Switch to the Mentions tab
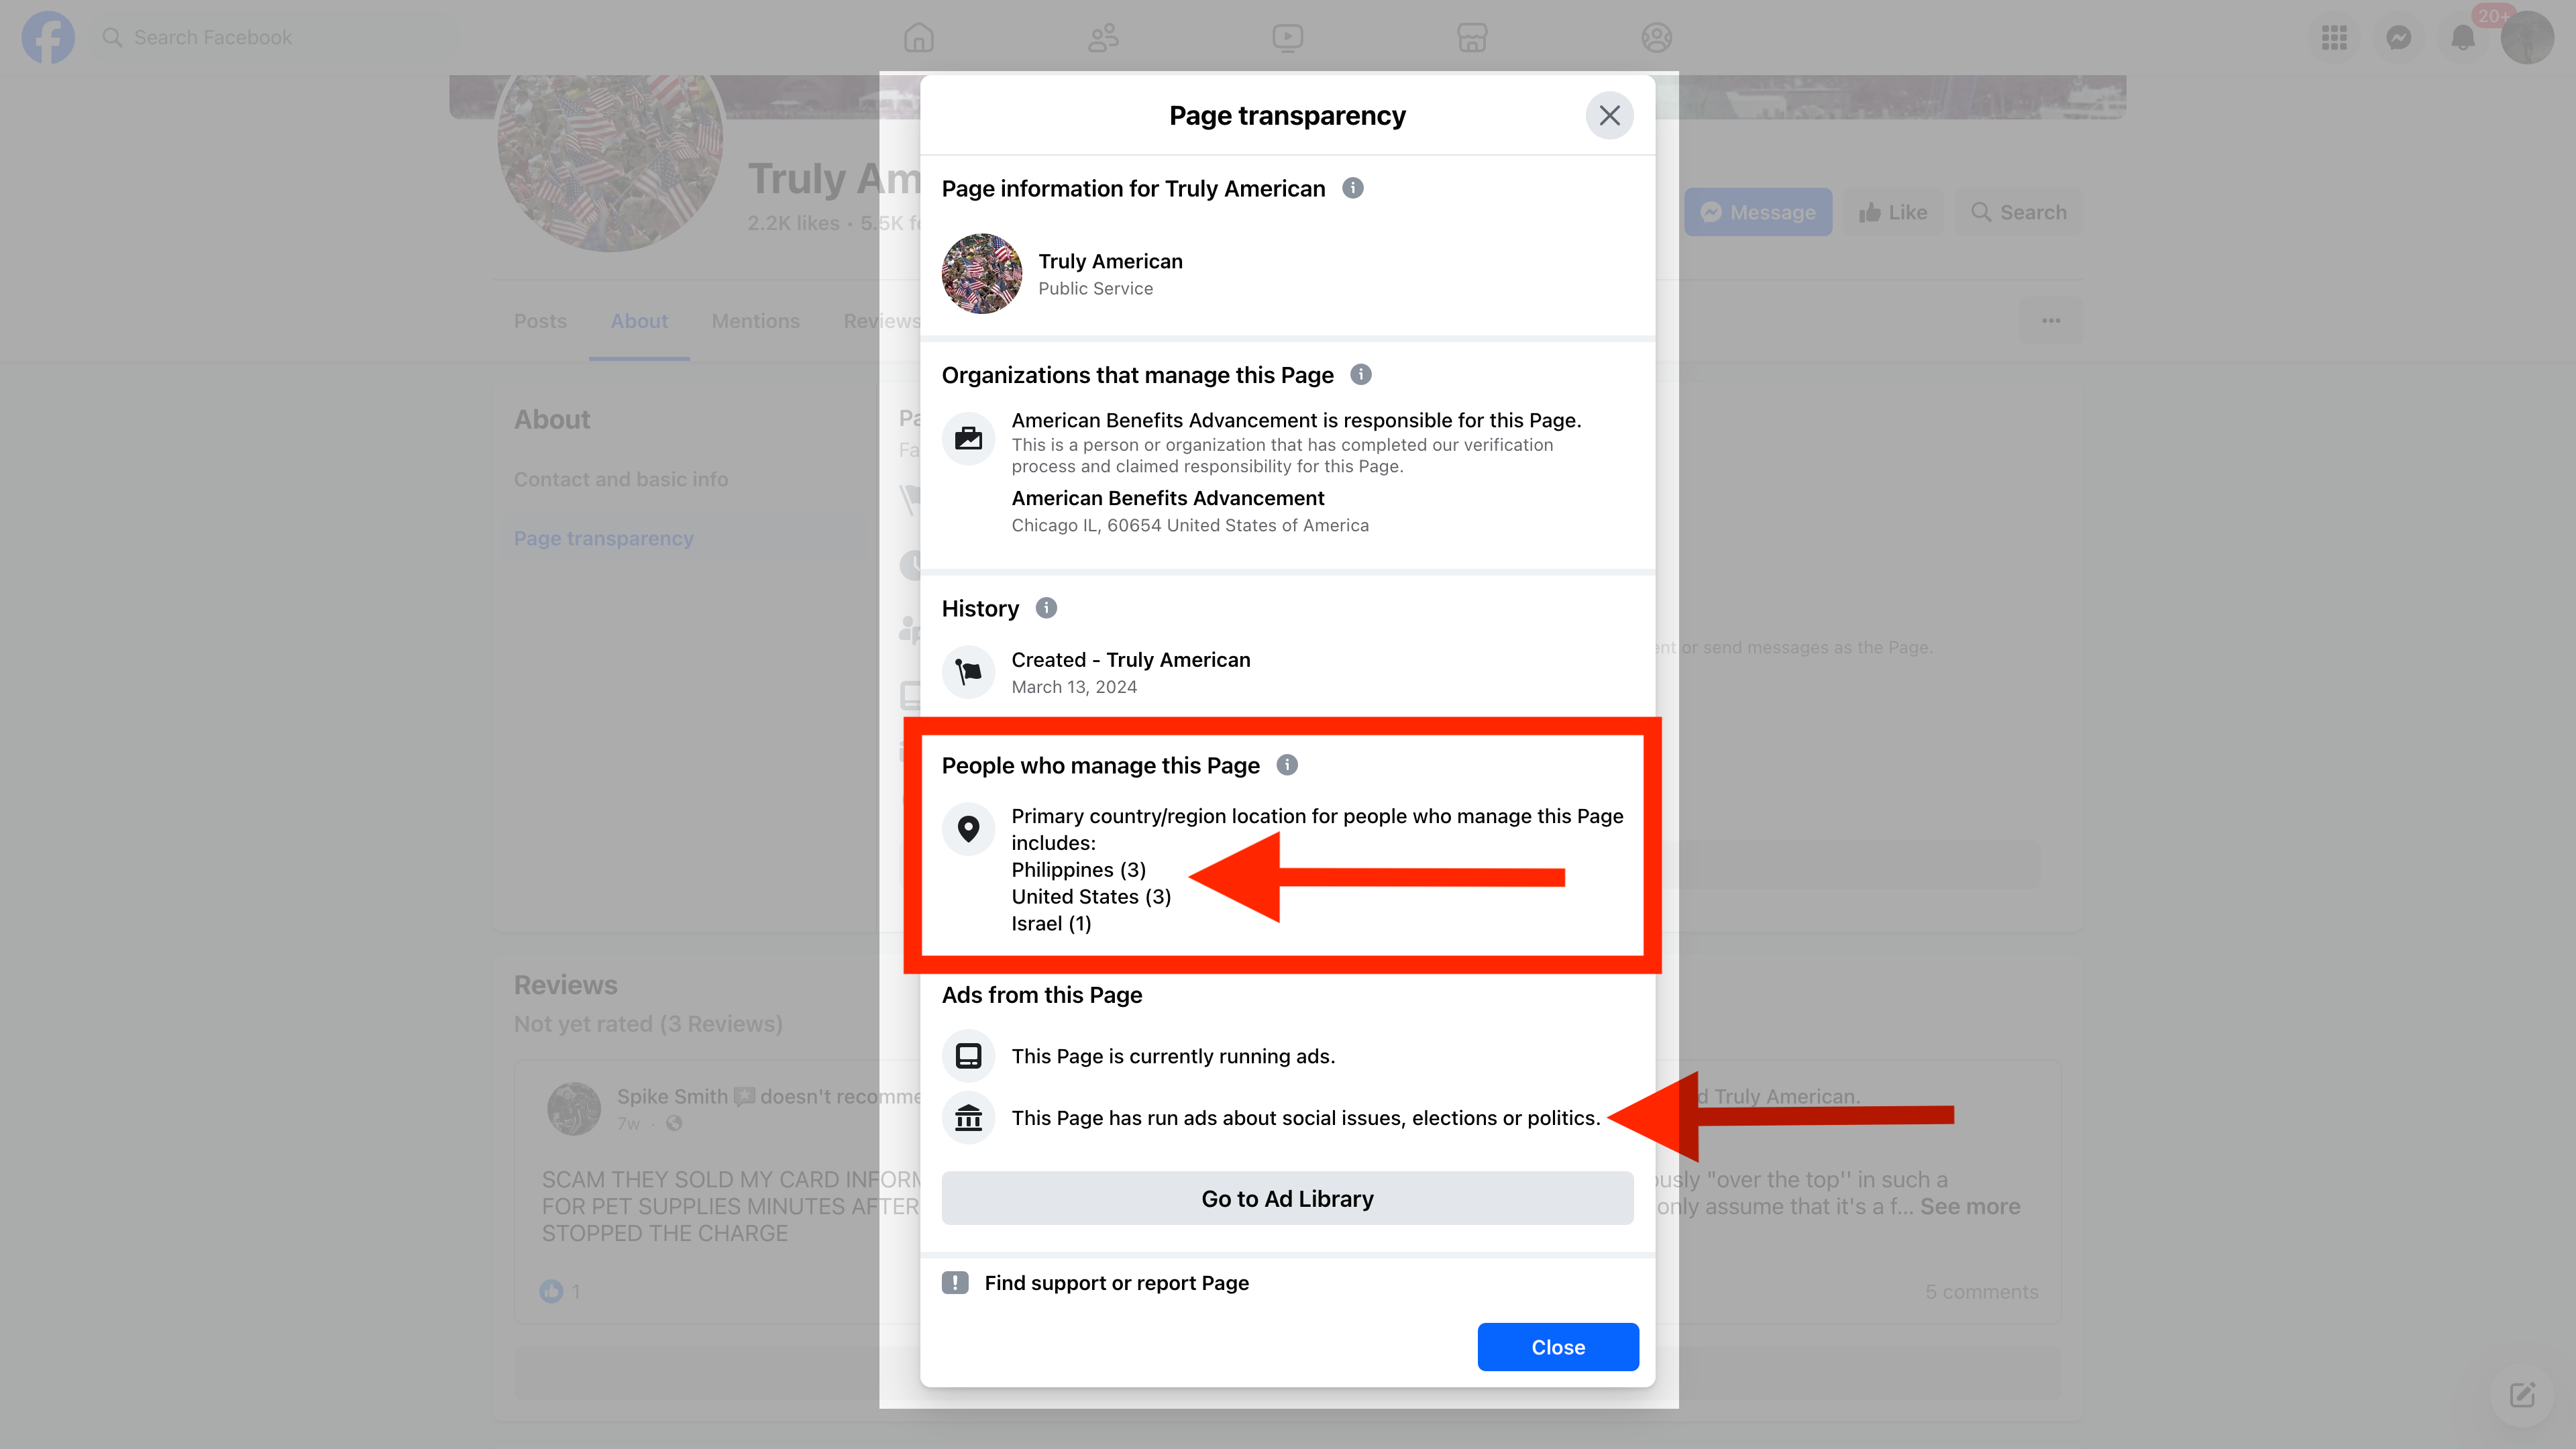 coord(755,321)
